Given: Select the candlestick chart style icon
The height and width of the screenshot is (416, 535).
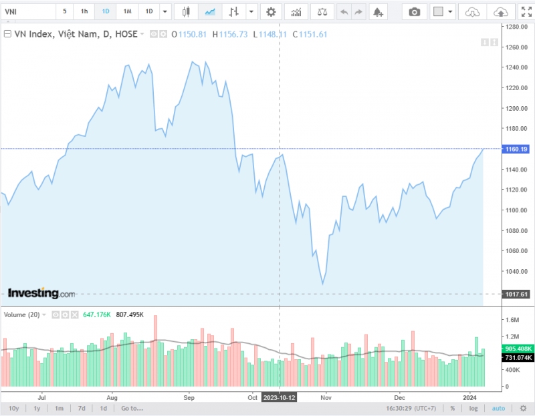Looking at the screenshot, I should point(186,12).
